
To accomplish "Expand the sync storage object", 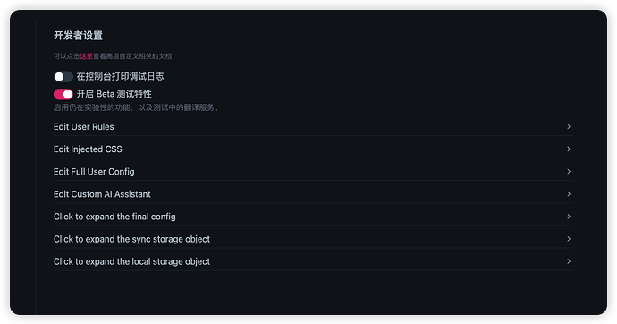I will pyautogui.click(x=313, y=239).
